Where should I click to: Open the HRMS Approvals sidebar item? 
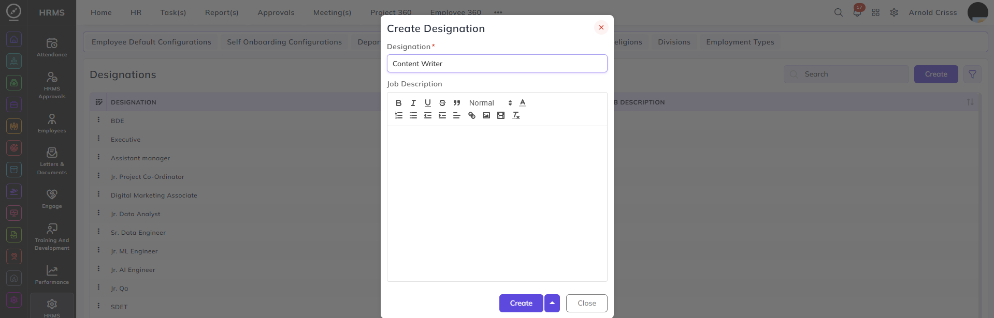pyautogui.click(x=52, y=85)
